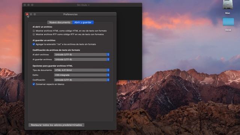Enable Mostrar archivos RTF como código RTF

[34, 34]
